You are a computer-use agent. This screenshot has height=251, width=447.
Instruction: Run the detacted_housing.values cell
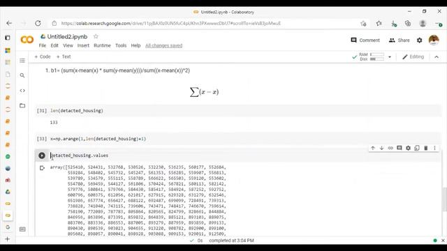(42, 155)
